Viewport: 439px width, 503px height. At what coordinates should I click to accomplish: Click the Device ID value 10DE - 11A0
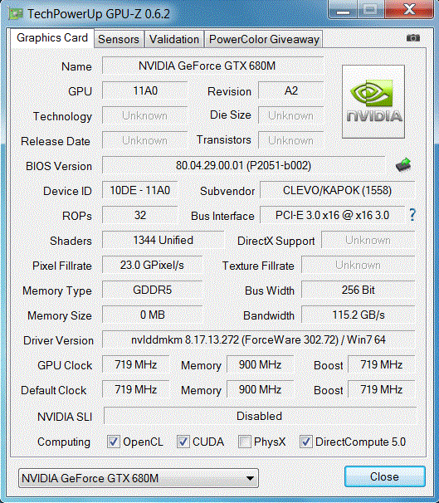click(139, 191)
